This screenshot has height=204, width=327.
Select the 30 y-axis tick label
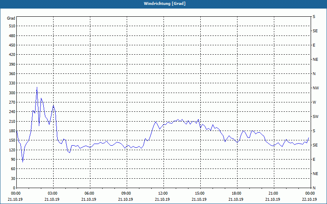[13, 178]
